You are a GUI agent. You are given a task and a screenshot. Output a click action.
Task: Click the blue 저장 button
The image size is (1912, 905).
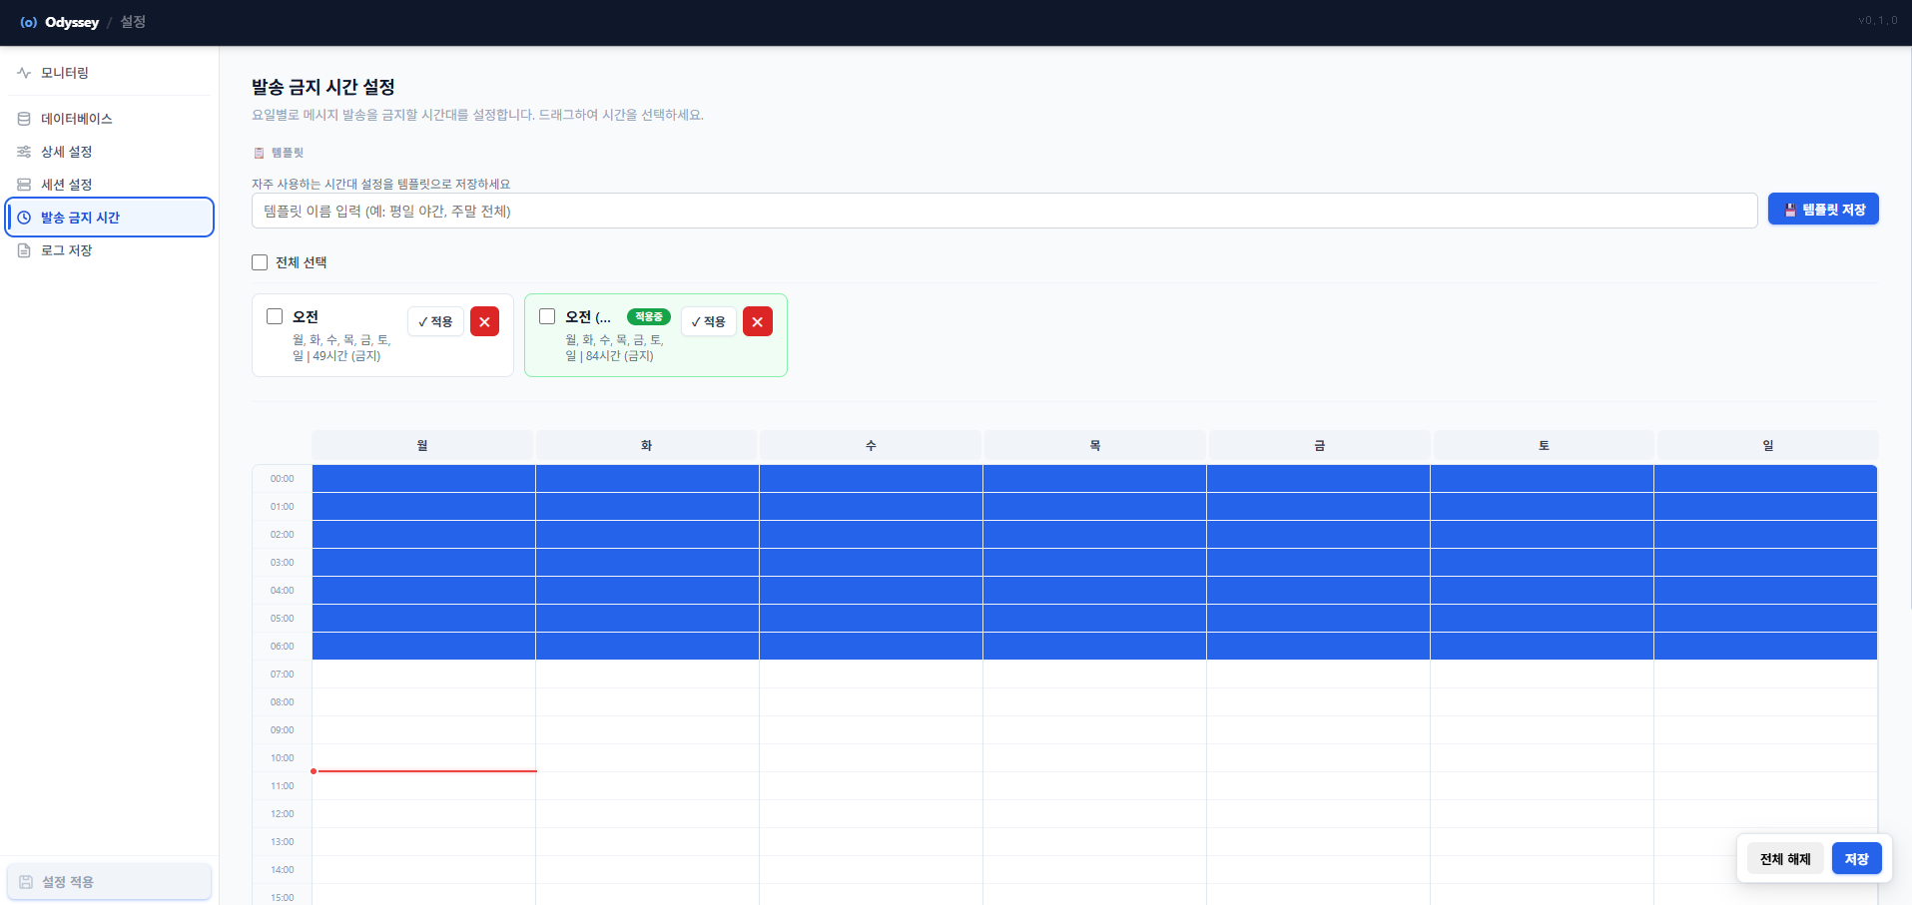point(1857,859)
